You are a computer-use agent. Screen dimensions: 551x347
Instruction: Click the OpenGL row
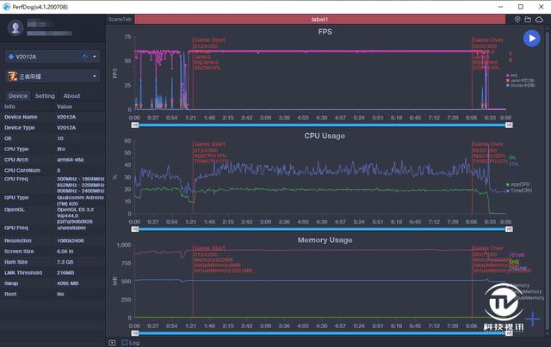click(x=53, y=216)
